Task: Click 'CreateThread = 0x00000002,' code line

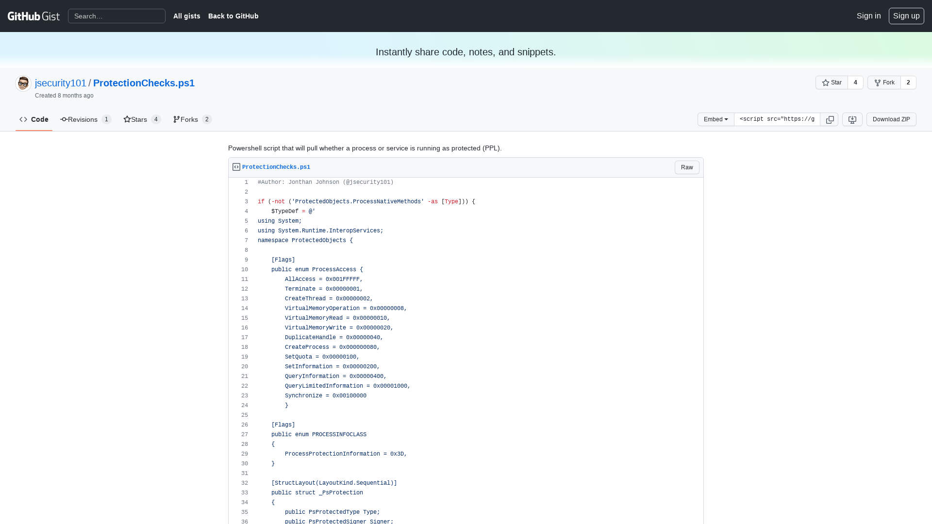Action: (x=329, y=299)
